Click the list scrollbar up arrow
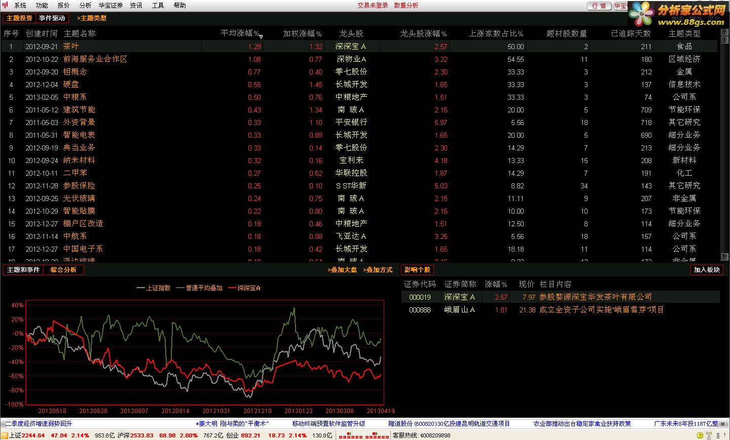Image resolution: width=730 pixels, height=440 pixels. 724,33
